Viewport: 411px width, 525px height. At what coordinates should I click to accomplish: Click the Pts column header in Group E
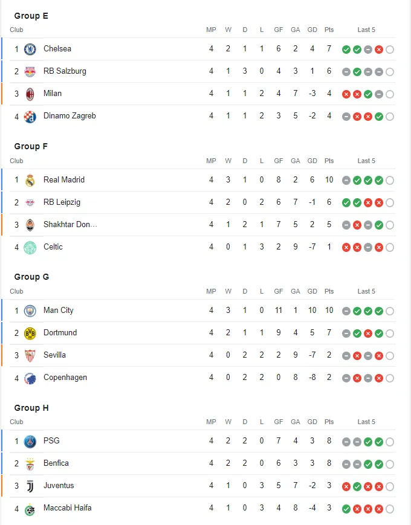tap(329, 30)
